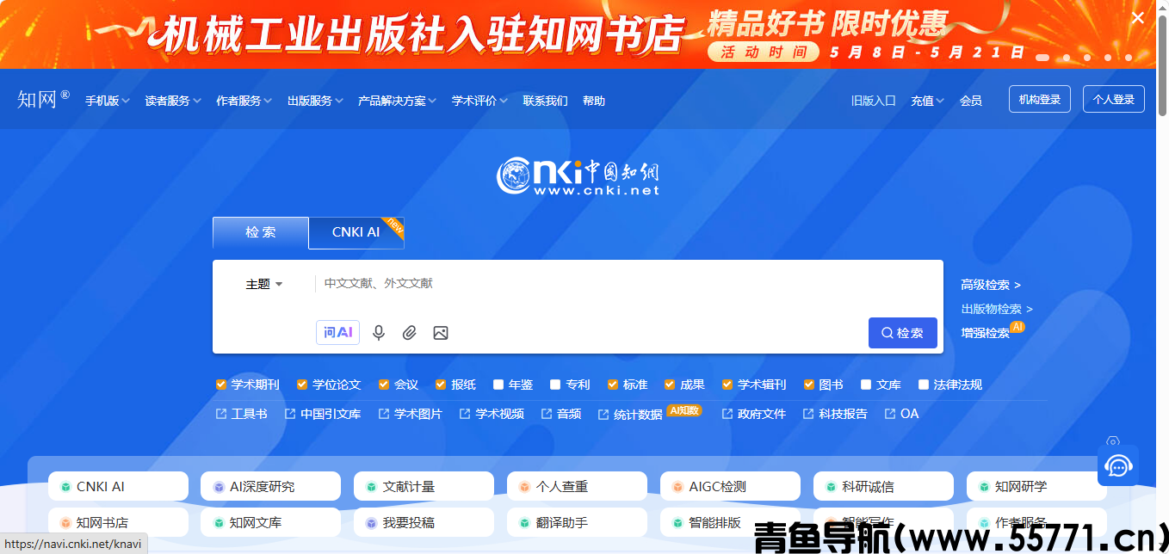Image resolution: width=1169 pixels, height=554 pixels.
Task: Open the 文献计量 tool card
Action: coord(424,486)
